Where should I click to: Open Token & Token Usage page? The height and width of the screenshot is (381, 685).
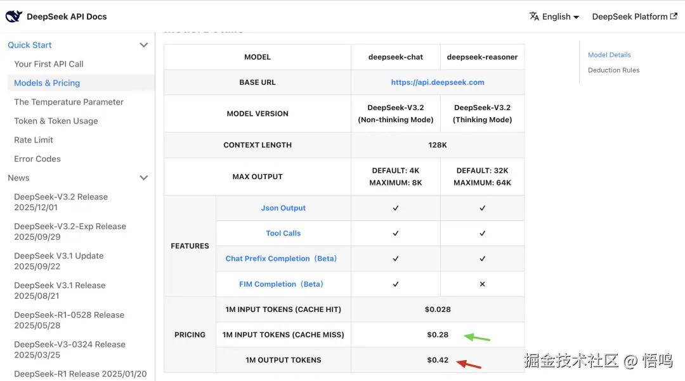(x=56, y=121)
